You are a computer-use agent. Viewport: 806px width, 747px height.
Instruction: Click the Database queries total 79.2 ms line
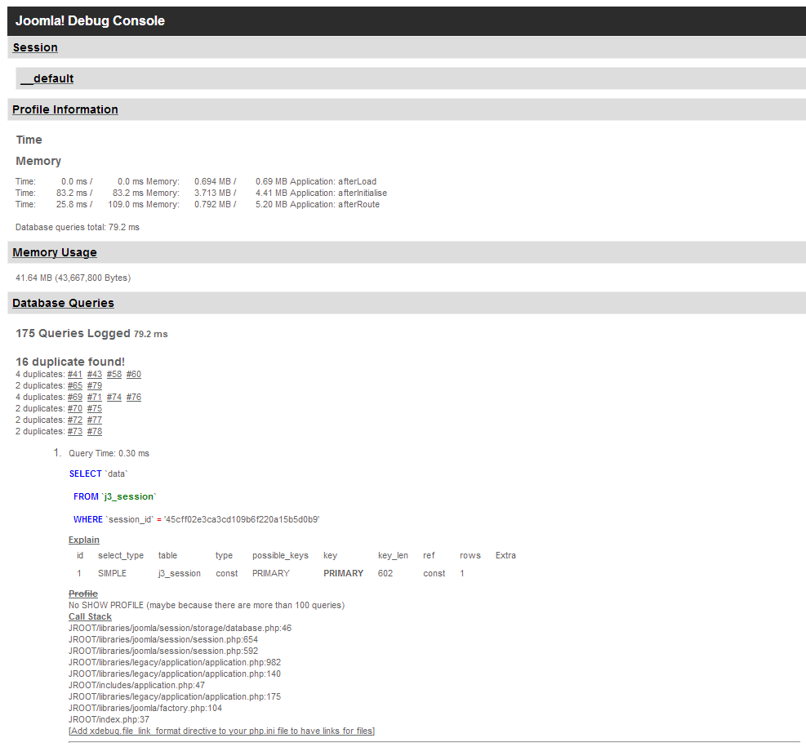click(x=77, y=228)
